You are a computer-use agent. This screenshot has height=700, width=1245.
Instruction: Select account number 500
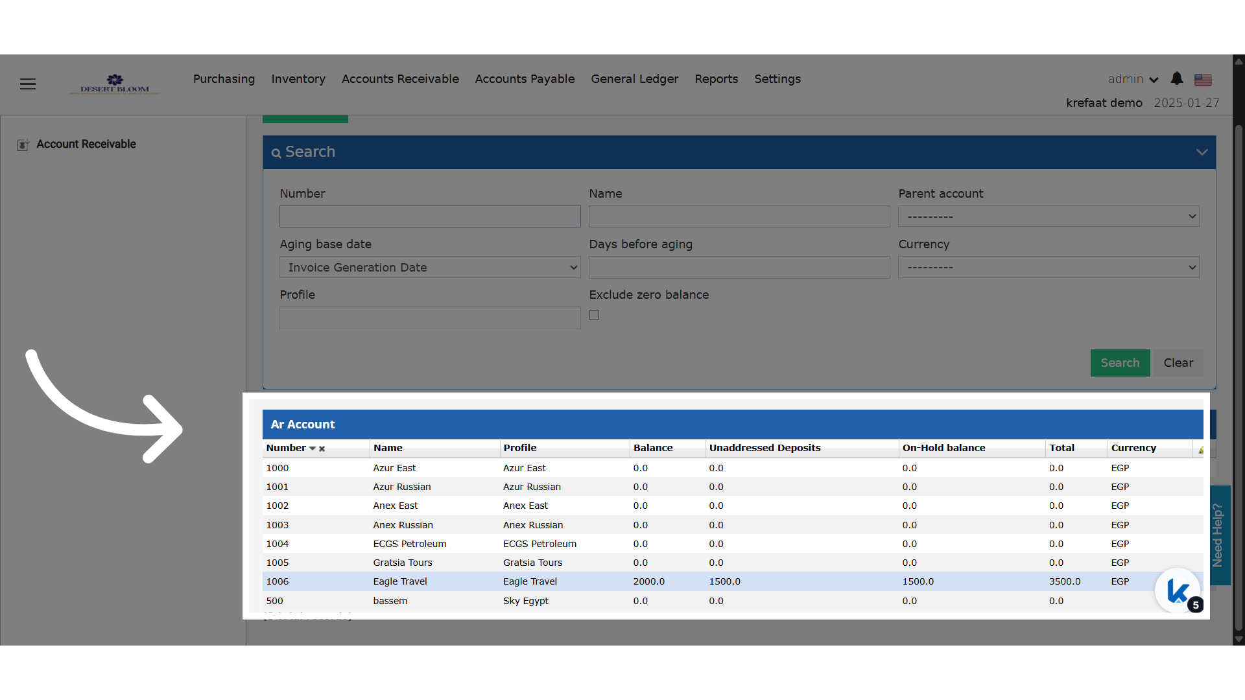click(x=274, y=601)
